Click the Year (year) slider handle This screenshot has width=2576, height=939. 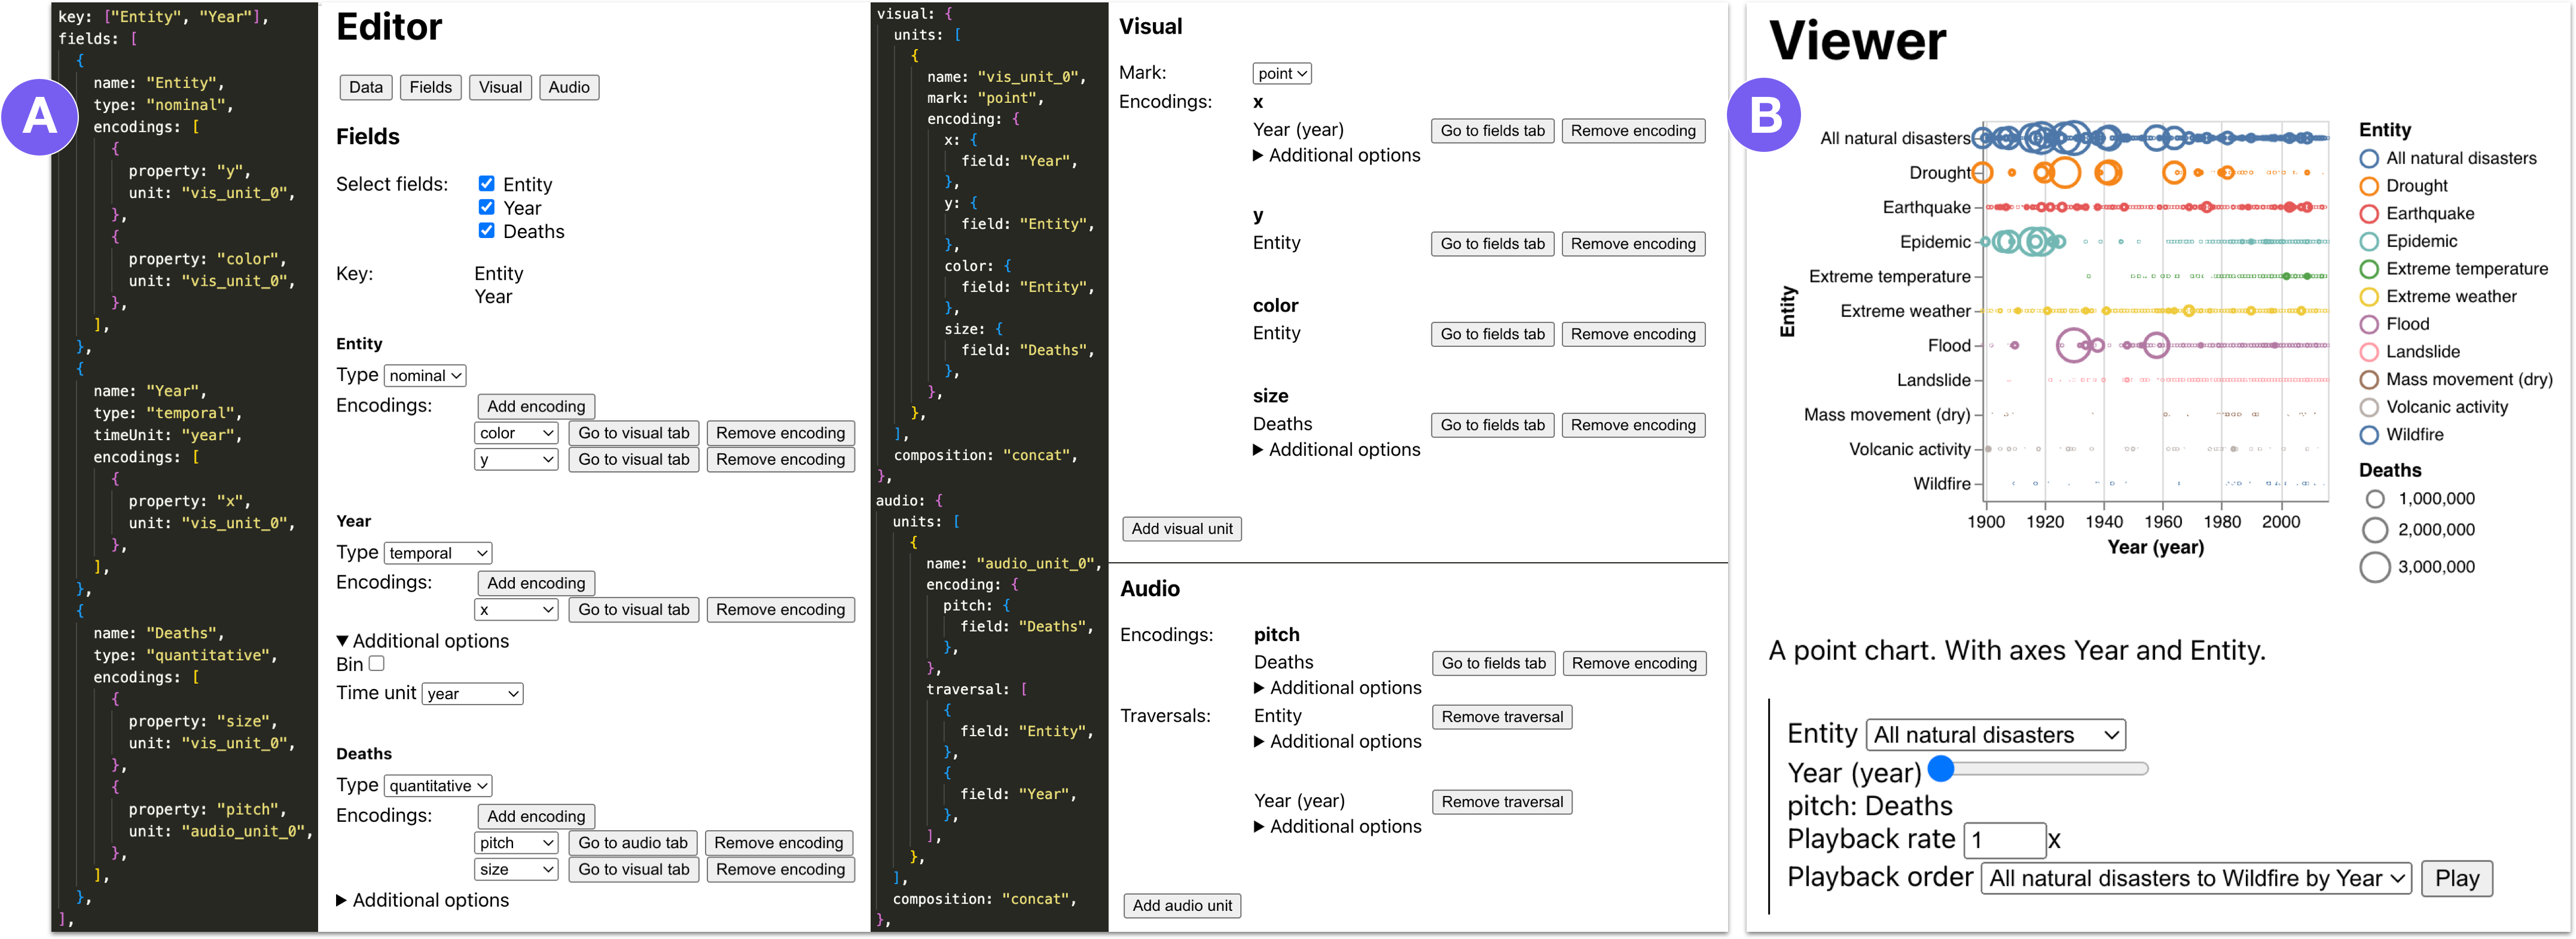(1940, 768)
